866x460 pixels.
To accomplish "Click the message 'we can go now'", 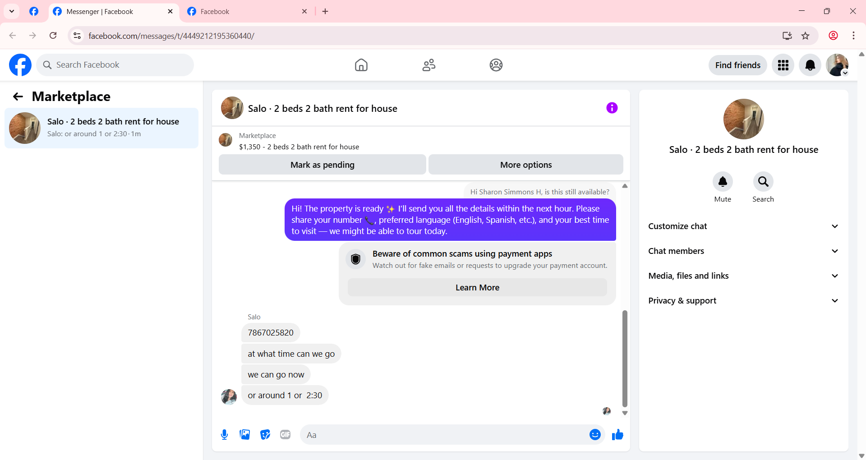I will 276,374.
